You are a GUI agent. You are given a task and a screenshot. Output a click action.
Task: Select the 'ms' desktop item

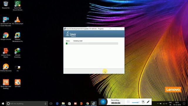[18, 69]
